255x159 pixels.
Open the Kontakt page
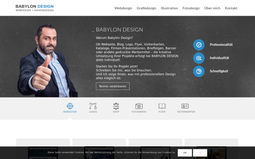231,8
